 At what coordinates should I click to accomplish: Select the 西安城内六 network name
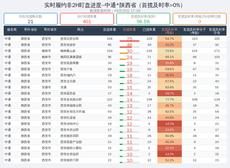(68, 75)
